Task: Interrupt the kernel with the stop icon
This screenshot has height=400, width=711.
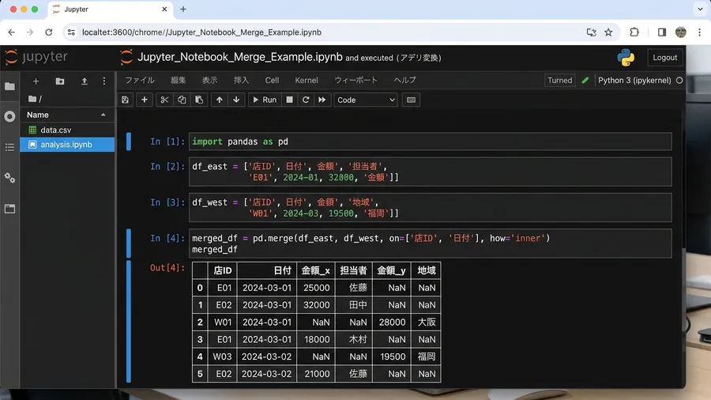Action: [x=289, y=100]
